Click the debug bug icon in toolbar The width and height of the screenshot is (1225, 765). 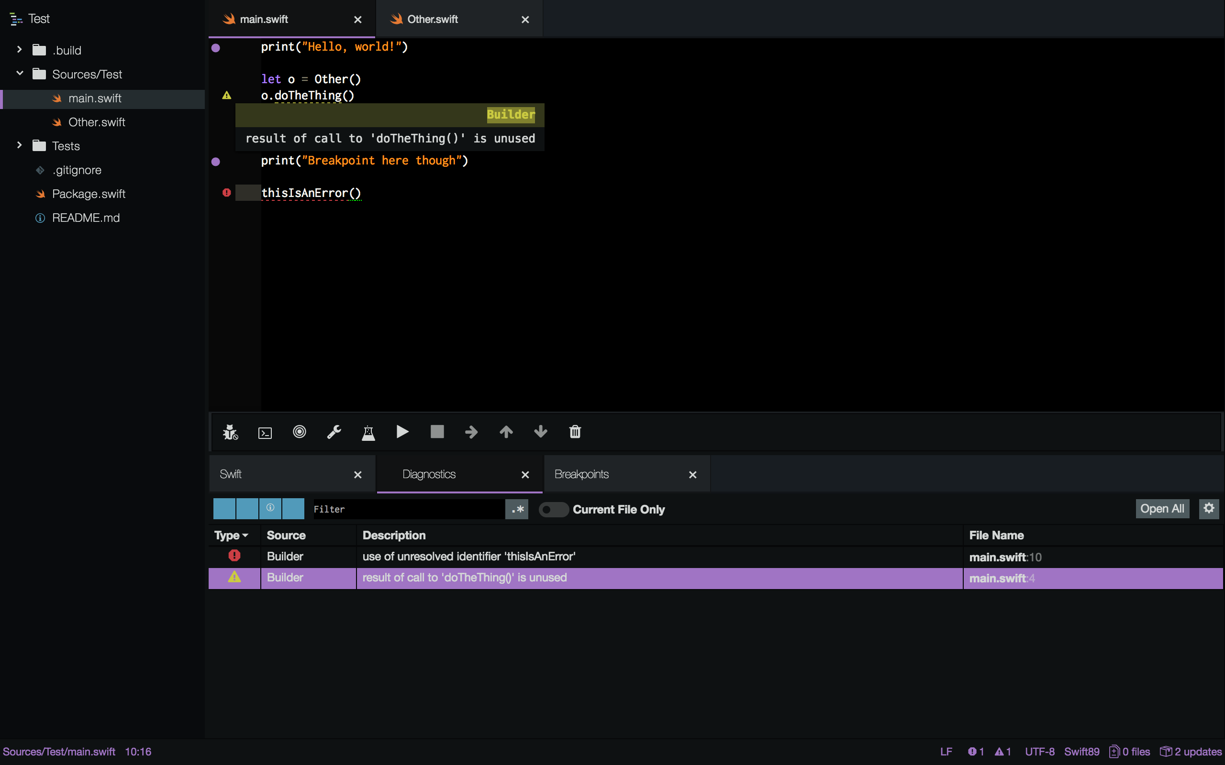pyautogui.click(x=230, y=432)
